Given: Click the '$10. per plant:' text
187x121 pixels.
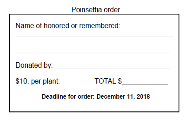Looking at the screenshot, I should point(38,81).
